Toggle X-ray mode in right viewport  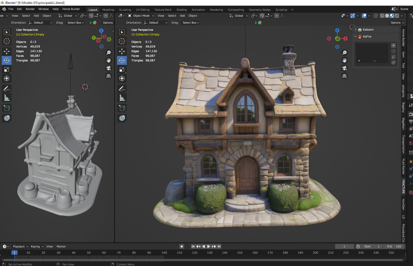[376, 16]
